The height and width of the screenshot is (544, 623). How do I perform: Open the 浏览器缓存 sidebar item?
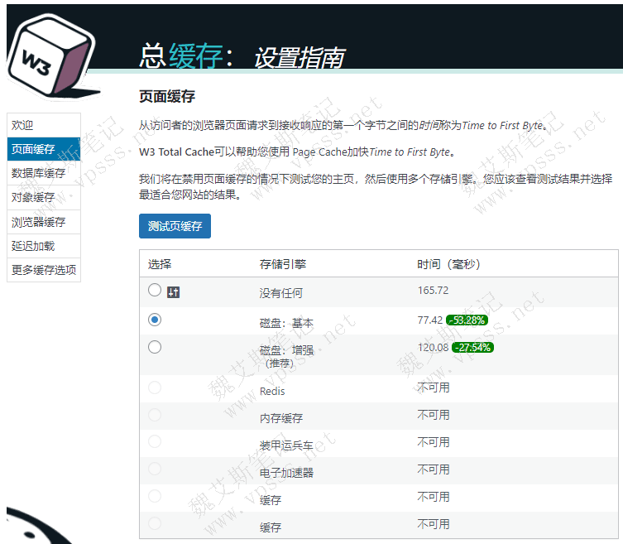44,222
